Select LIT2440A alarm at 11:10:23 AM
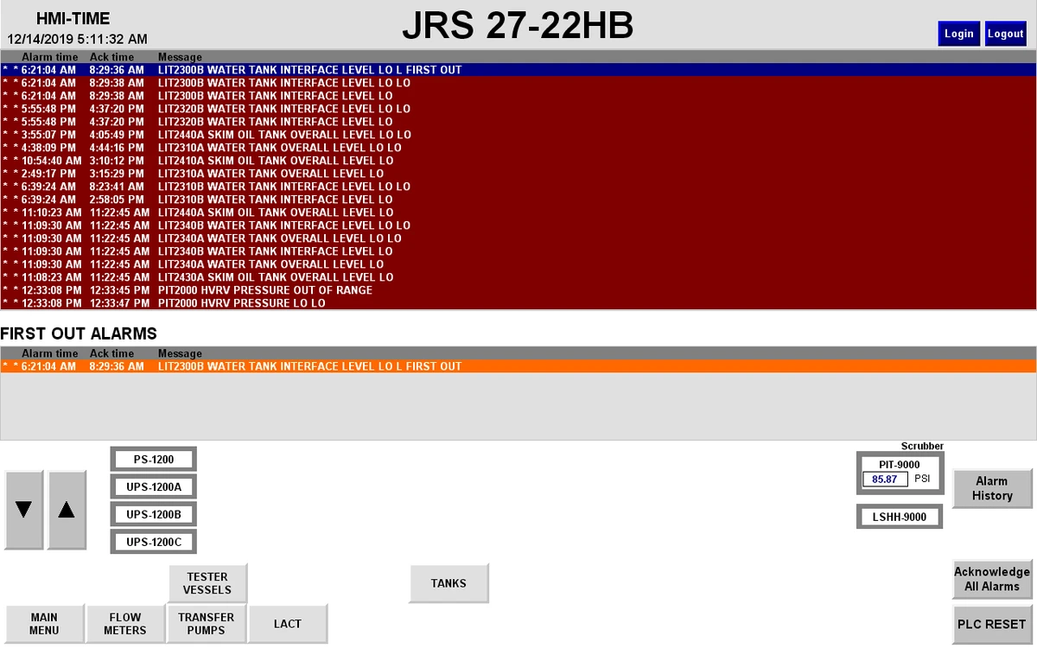The width and height of the screenshot is (1037, 648). point(518,213)
